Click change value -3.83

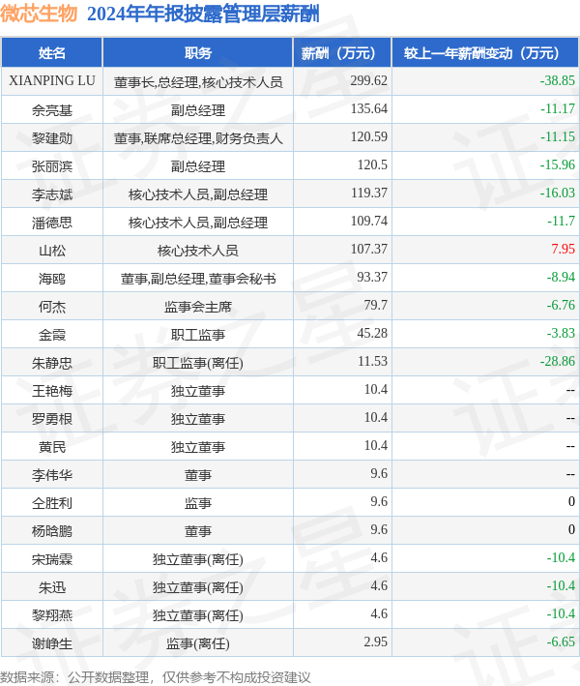coord(561,333)
